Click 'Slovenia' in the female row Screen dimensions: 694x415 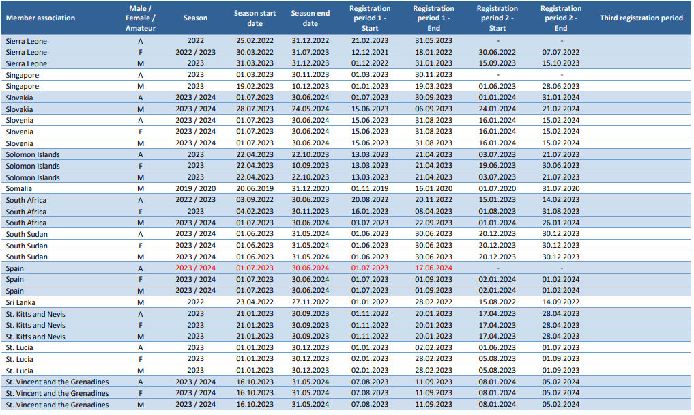20,132
